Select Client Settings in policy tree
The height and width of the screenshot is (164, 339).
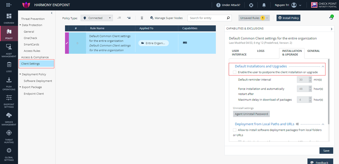pos(36,64)
